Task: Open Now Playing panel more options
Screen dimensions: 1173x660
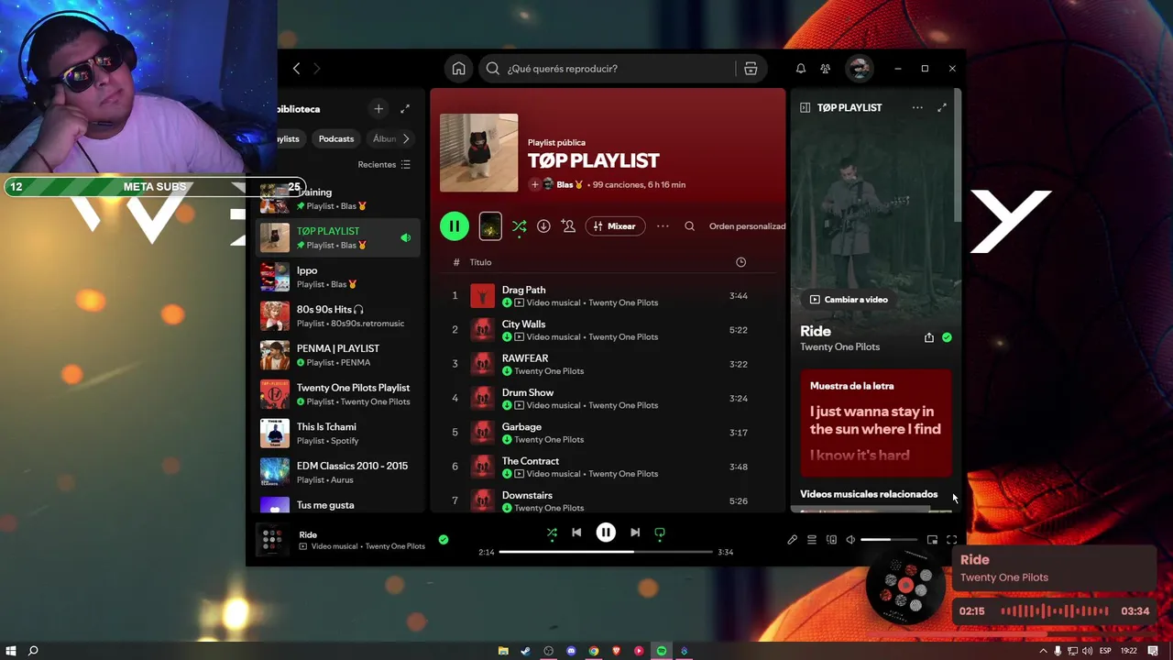Action: coord(917,108)
